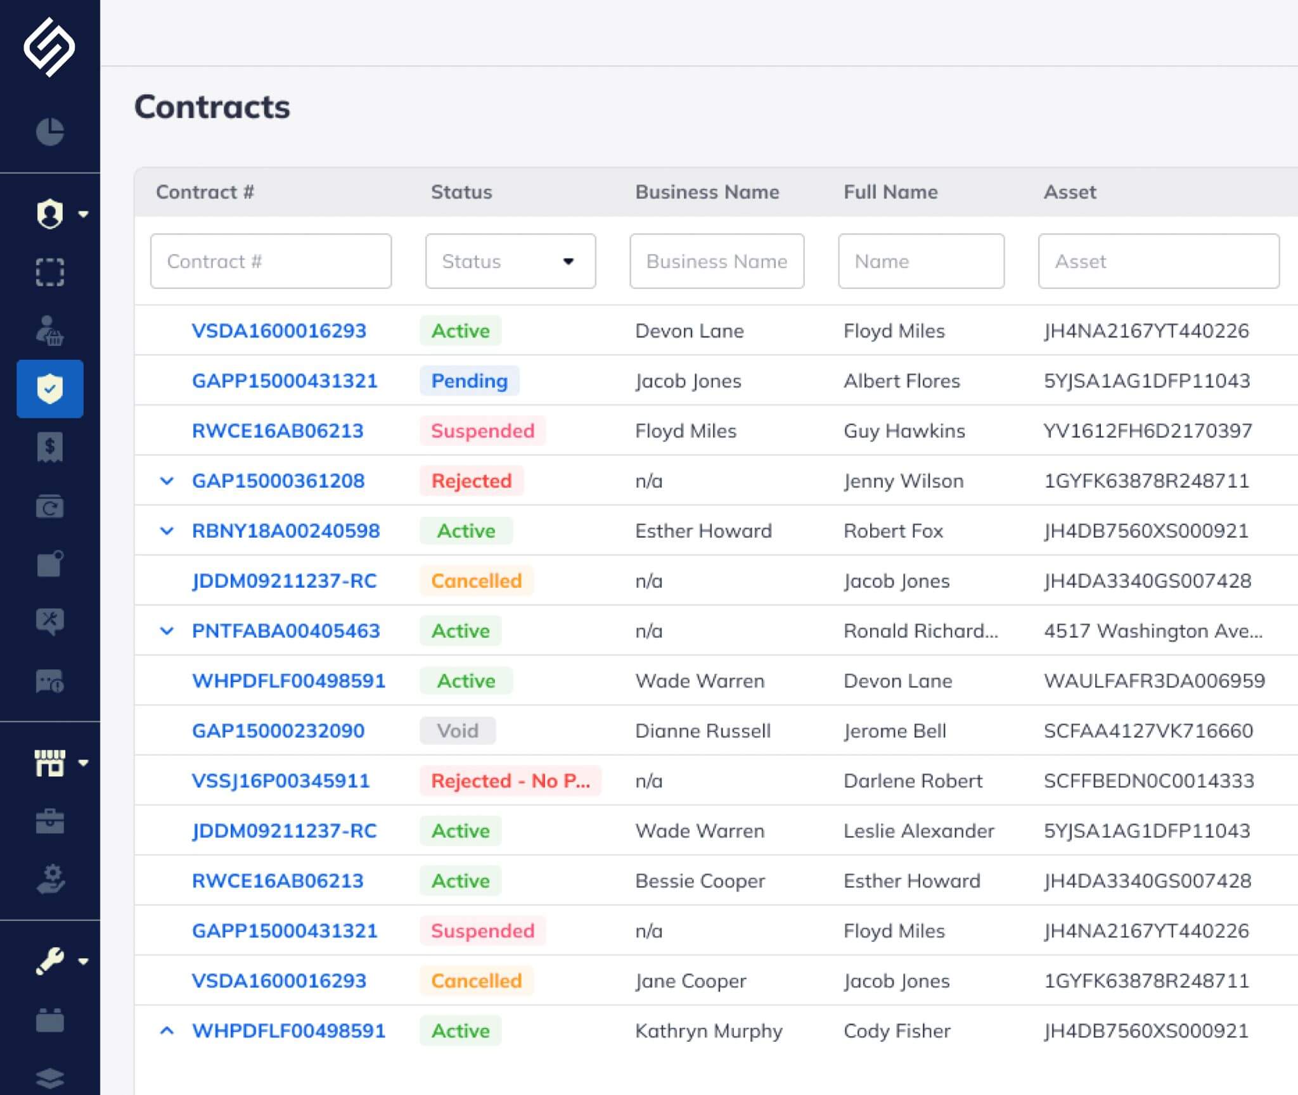Click the hand holding gear icon
Screen dimensions: 1298x1095
[50, 878]
